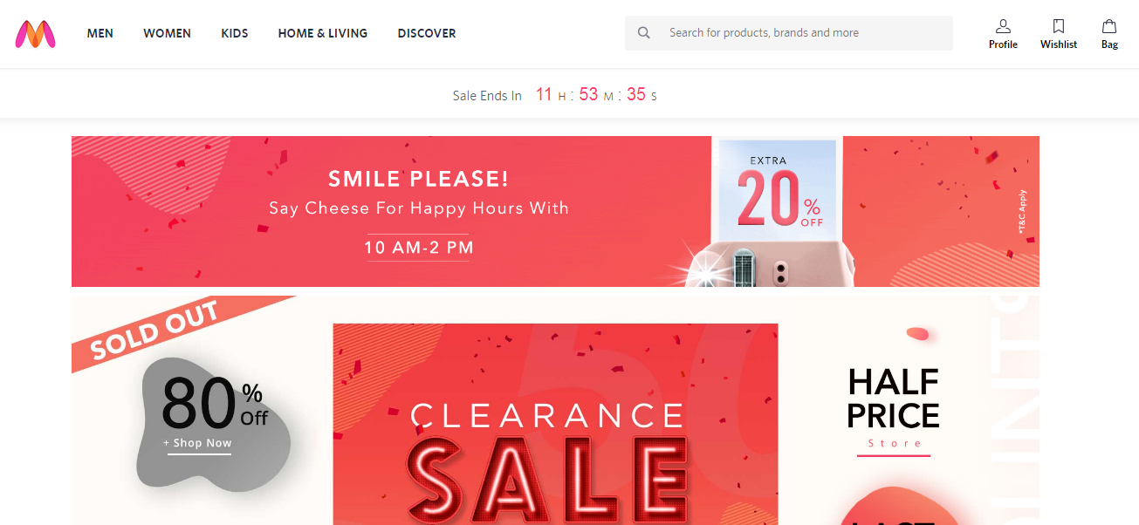Click the Smile Please happy hours banner
The image size is (1139, 525).
(555, 211)
